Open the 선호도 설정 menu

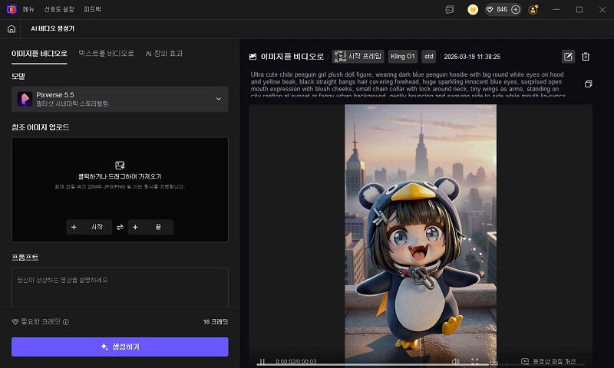pos(59,9)
